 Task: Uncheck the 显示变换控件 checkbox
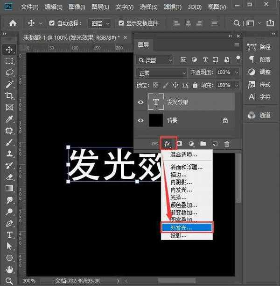pyautogui.click(x=121, y=23)
